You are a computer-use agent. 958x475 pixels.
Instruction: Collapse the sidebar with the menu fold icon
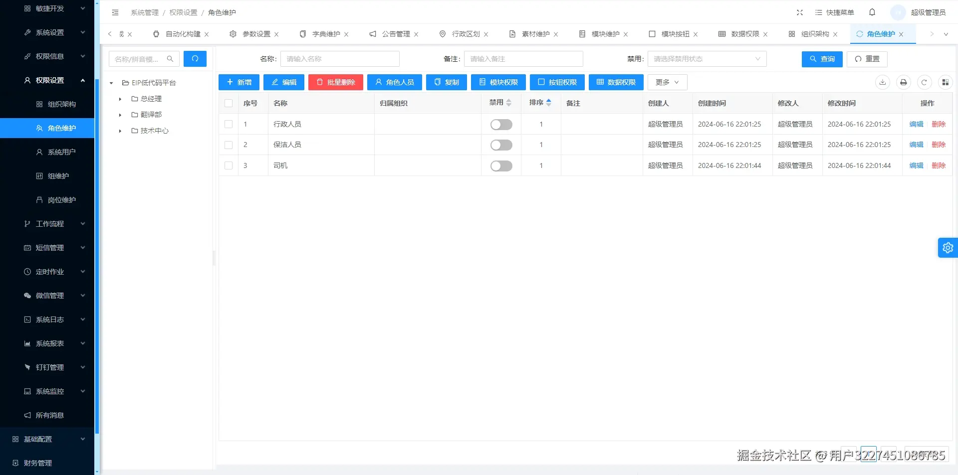(x=115, y=12)
